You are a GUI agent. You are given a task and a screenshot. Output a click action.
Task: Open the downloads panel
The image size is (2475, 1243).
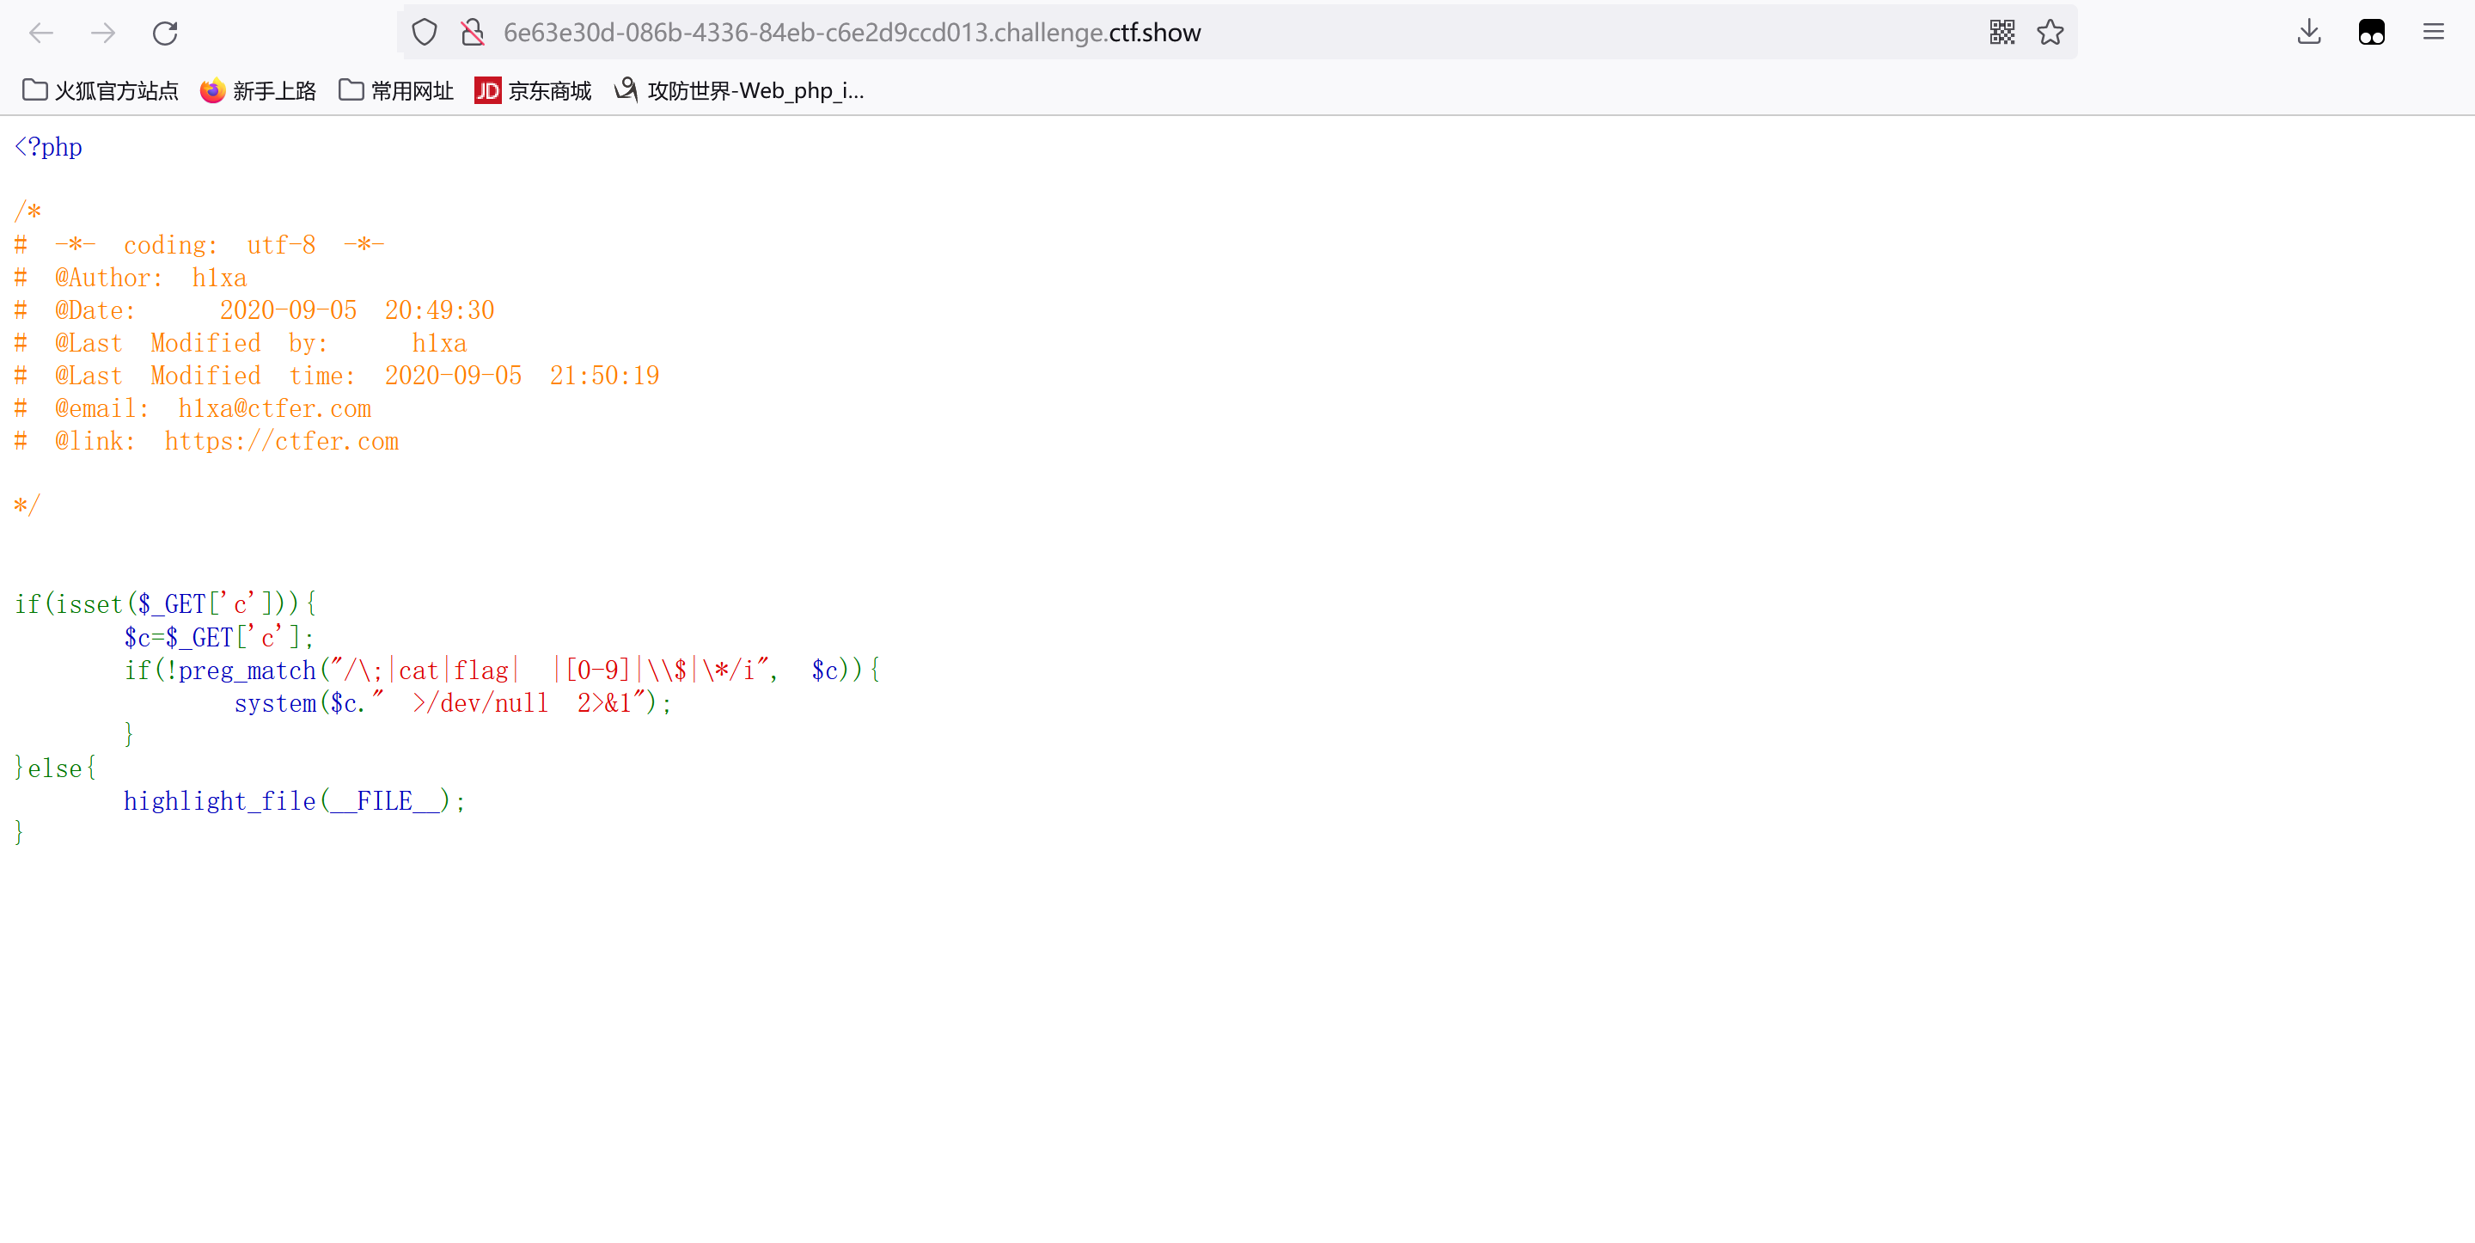(2309, 33)
